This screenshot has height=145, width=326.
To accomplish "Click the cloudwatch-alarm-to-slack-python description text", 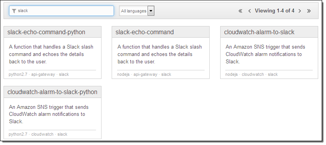I will (49, 114).
